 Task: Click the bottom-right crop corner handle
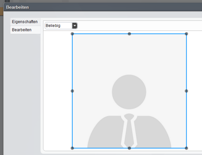click(x=187, y=148)
